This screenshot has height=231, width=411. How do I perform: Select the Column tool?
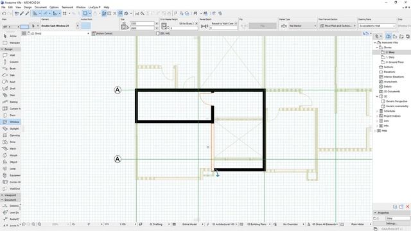10,62
